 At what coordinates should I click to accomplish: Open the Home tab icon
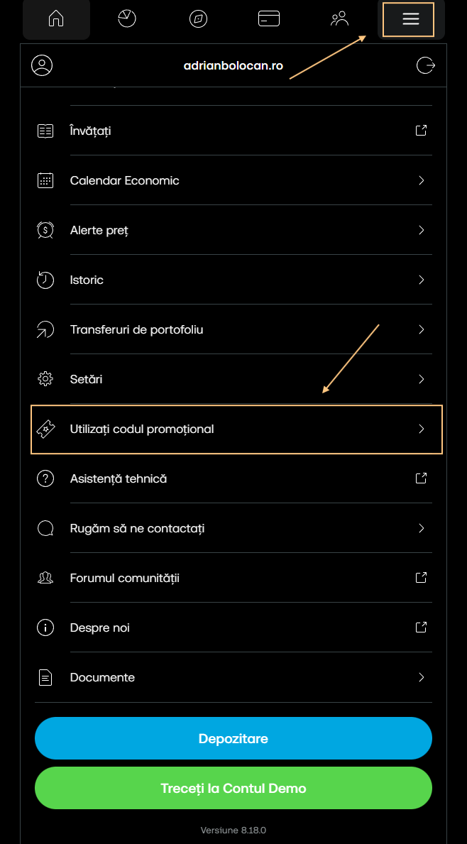[56, 19]
